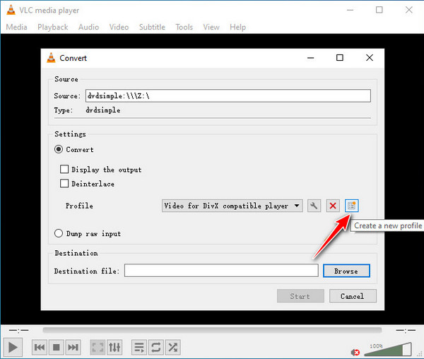This screenshot has height=359, width=424.
Task: Select the Convert radio button
Action: 59,149
